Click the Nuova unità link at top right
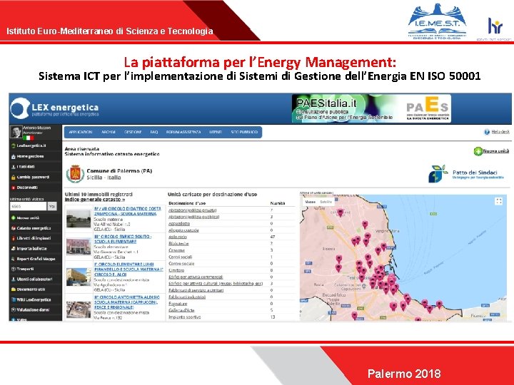Screen dimensions: 514x385 coord(496,151)
